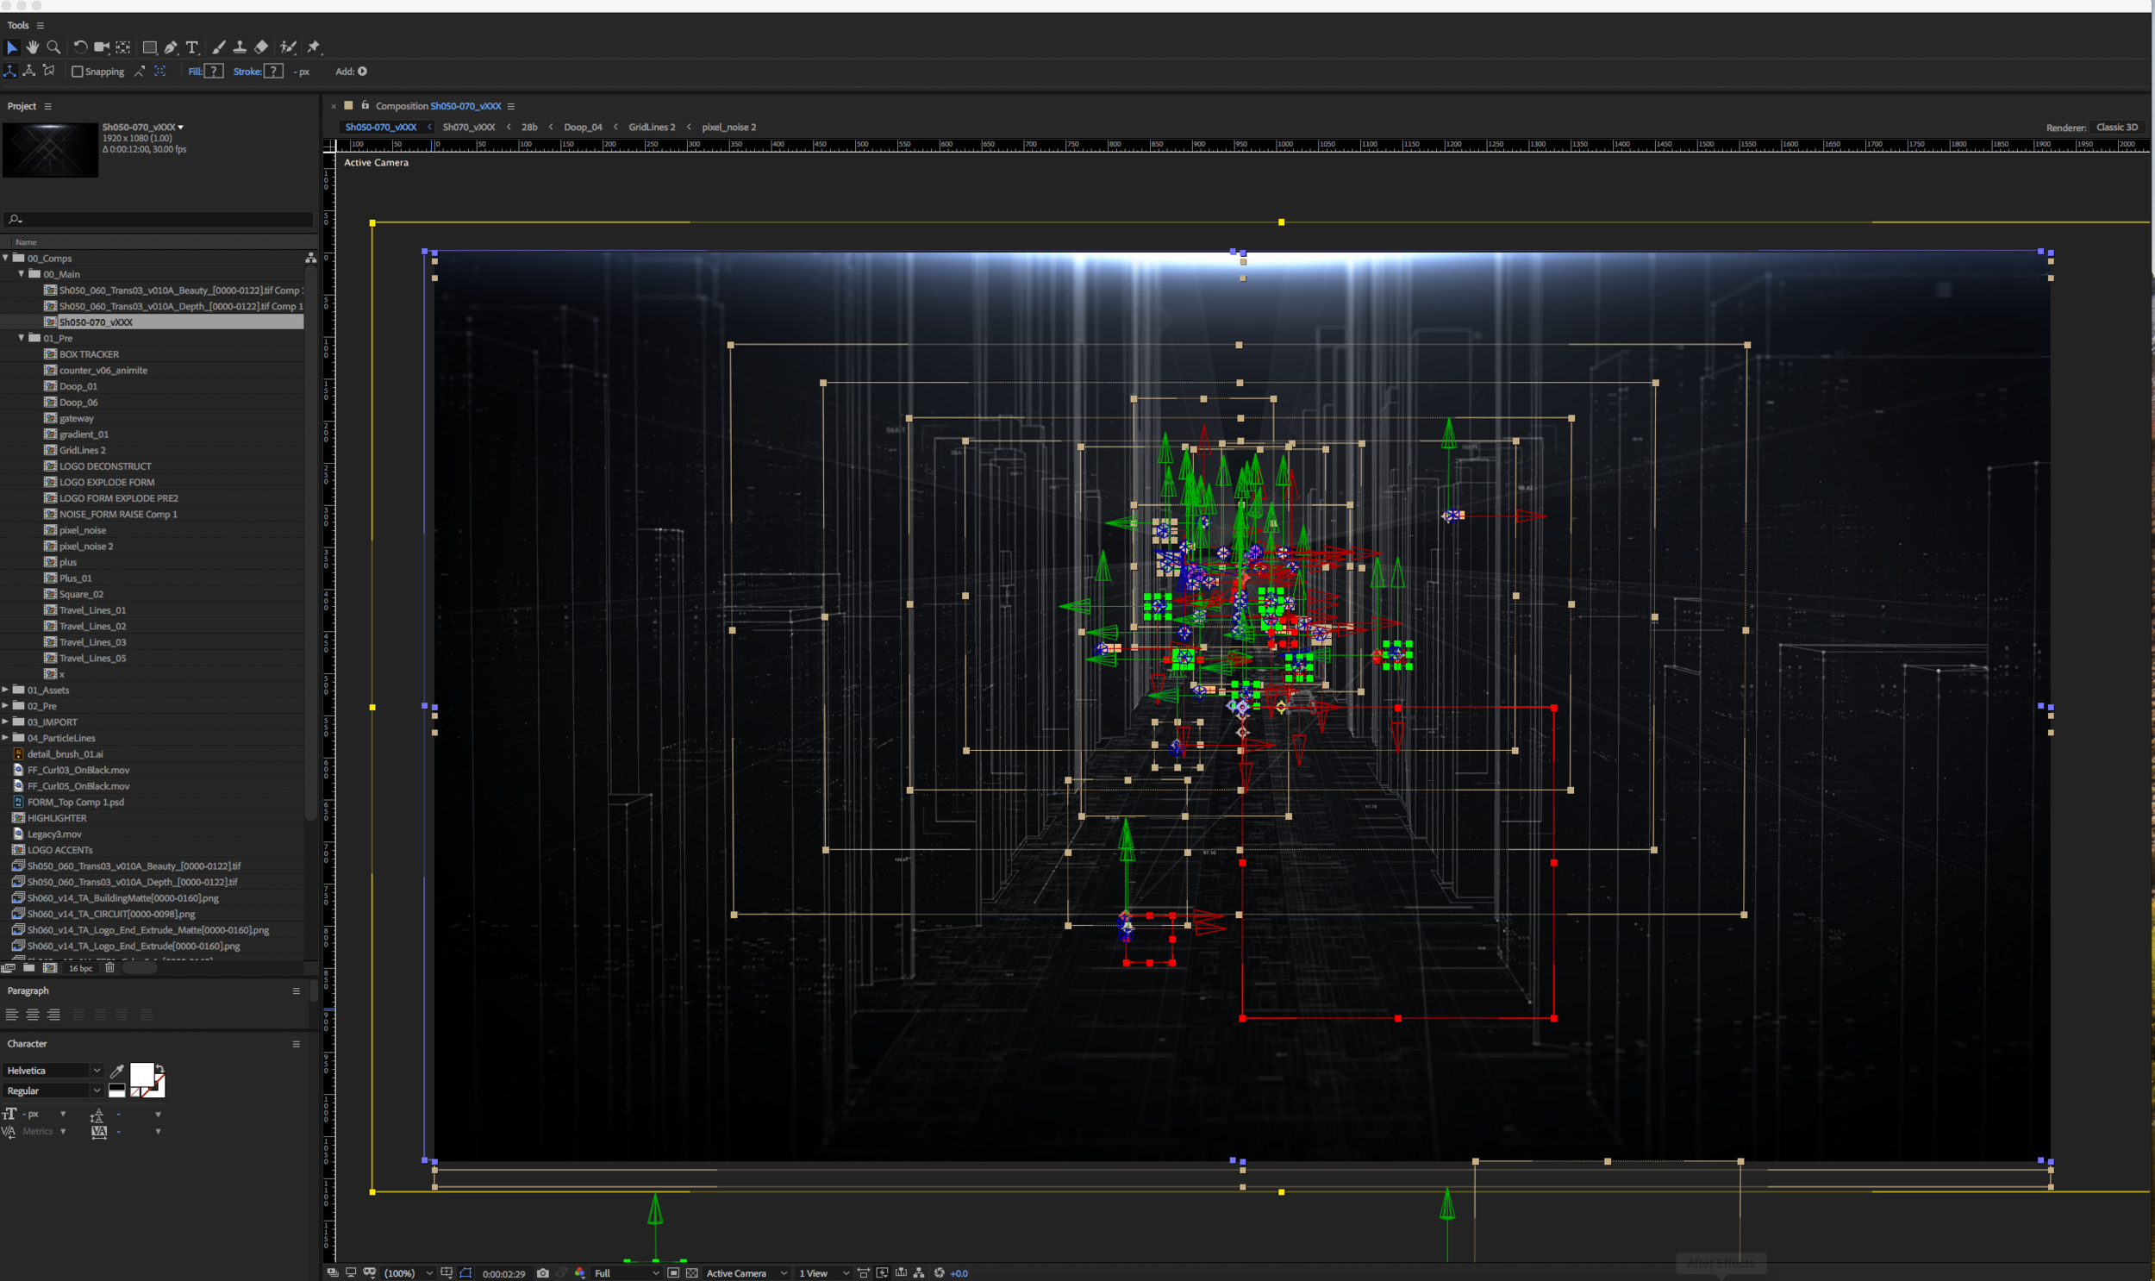Click the Add shape contents arrow

click(363, 72)
